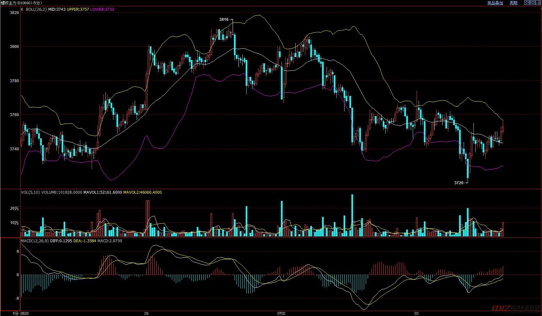
Task: Click the 20万 volume axis label
Action: click(14, 208)
